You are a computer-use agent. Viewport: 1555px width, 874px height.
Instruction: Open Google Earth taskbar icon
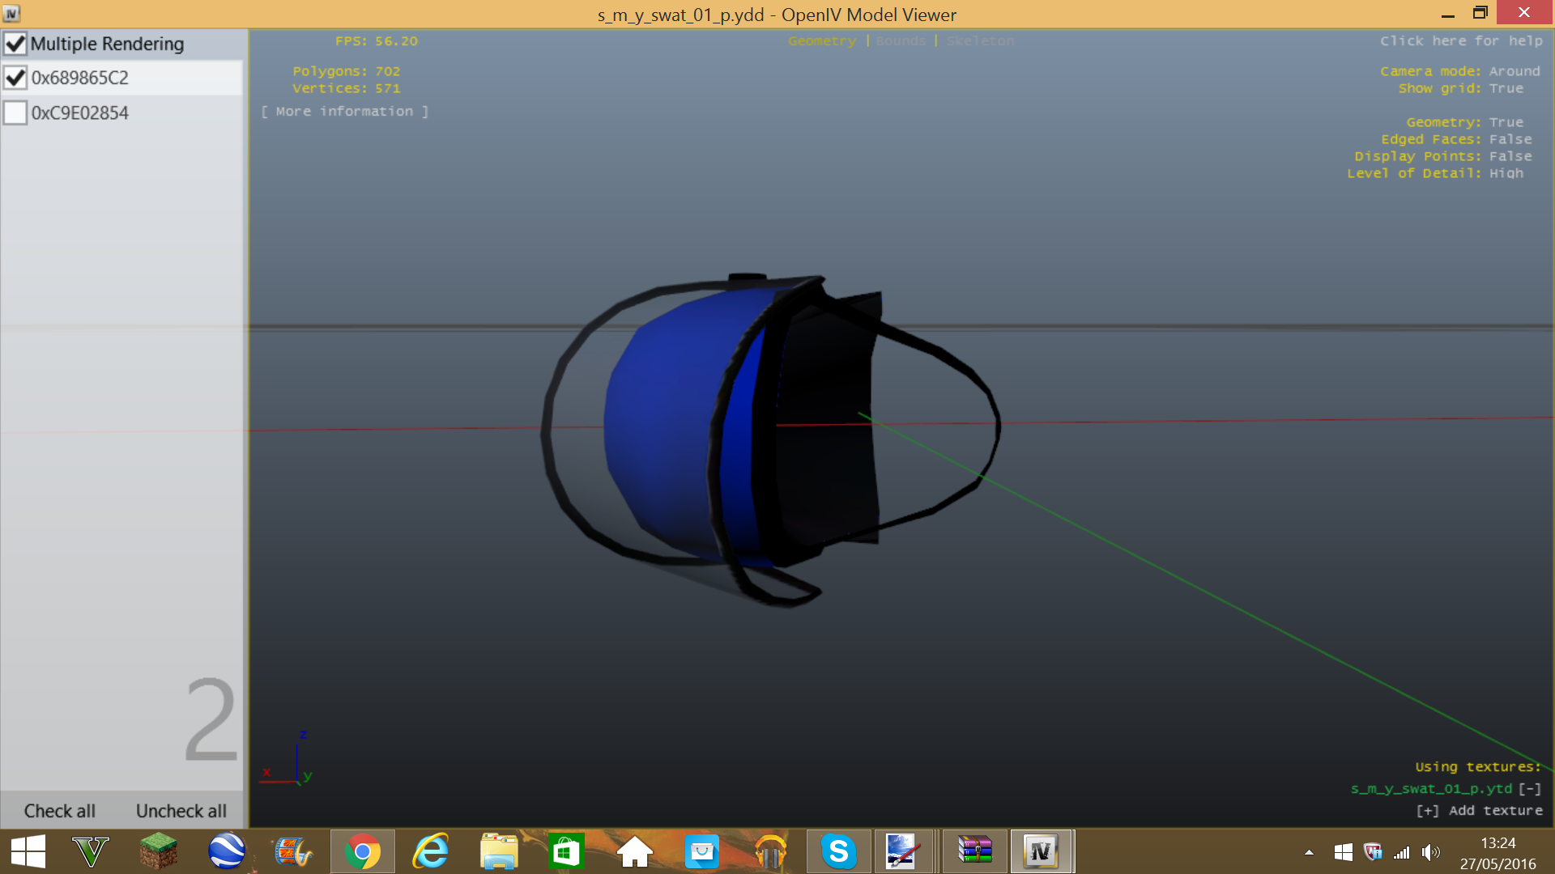pos(227,851)
